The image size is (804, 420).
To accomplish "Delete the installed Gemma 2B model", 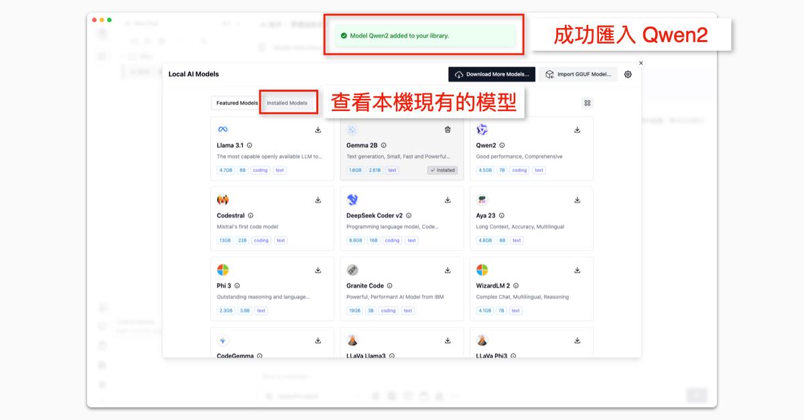I will [x=448, y=130].
